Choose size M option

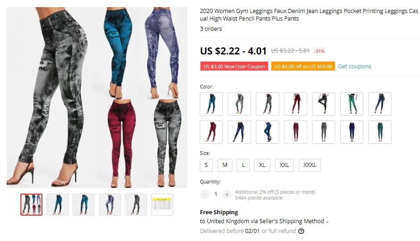click(225, 165)
